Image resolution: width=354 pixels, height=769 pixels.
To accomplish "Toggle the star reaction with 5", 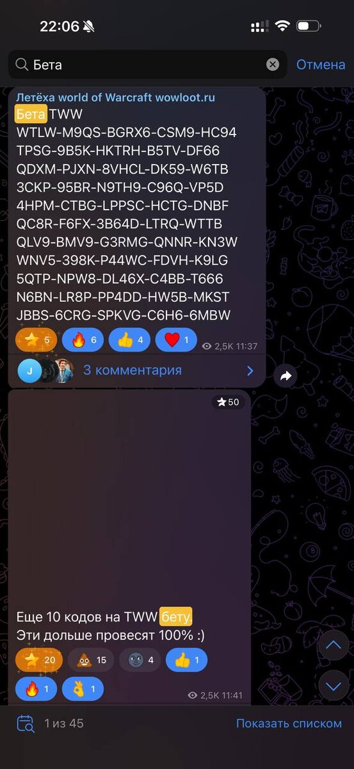I will tap(36, 340).
